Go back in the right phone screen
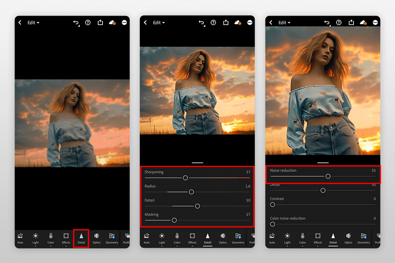The height and width of the screenshot is (263, 395). pos(271,23)
